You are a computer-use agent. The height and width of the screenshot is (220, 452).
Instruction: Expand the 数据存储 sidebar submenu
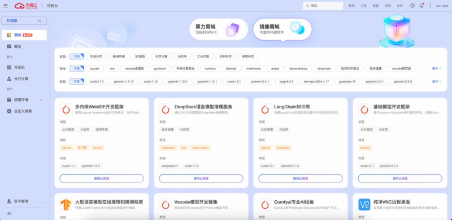point(41,100)
